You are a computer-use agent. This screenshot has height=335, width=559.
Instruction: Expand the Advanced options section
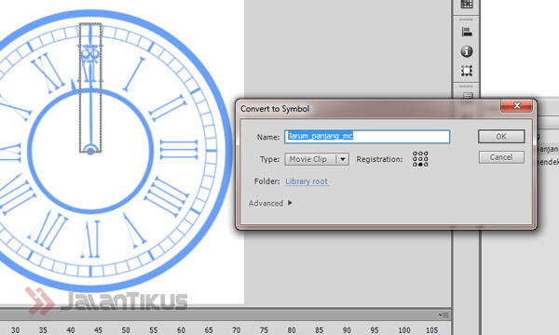coord(270,203)
